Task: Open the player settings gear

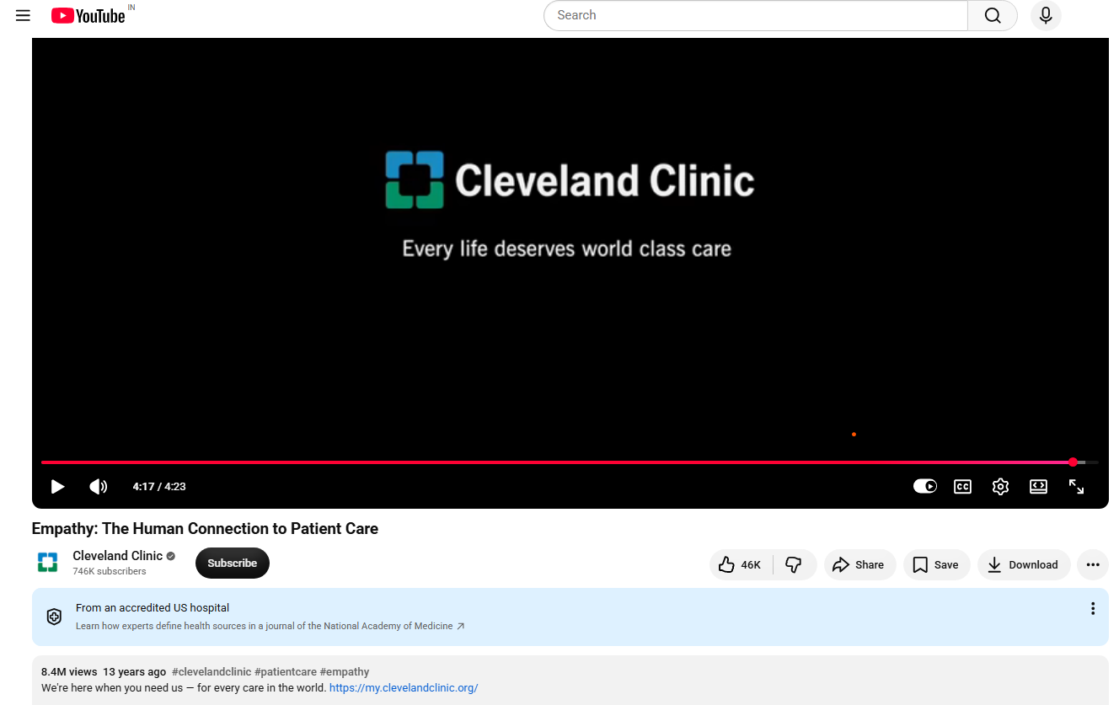Action: click(1000, 486)
